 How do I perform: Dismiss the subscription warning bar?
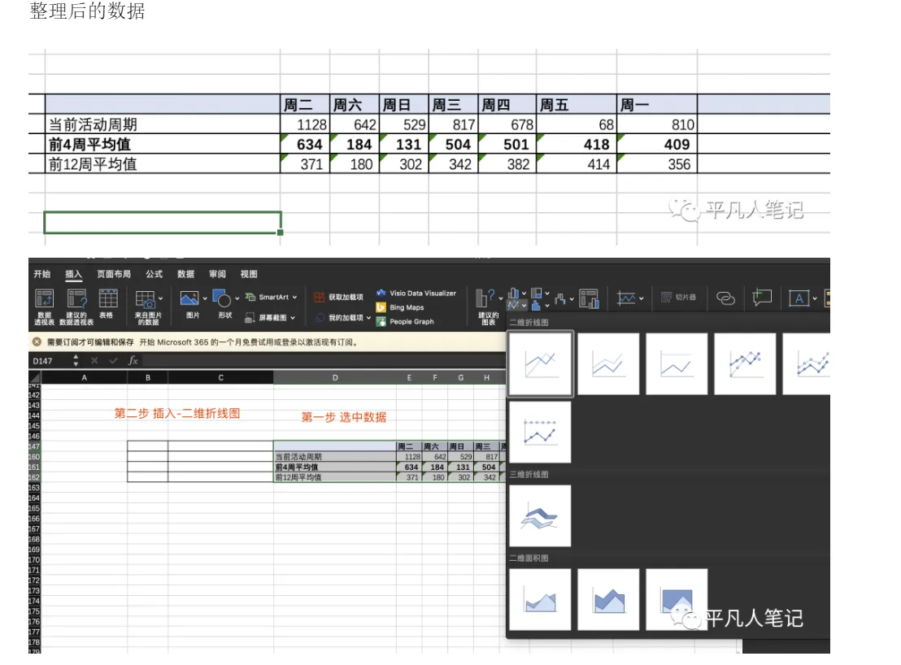[x=37, y=341]
